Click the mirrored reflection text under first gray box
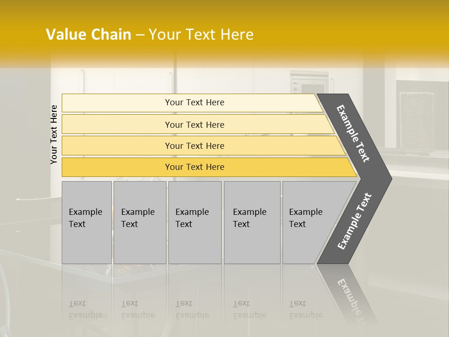449x337 pixels. pos(86,310)
